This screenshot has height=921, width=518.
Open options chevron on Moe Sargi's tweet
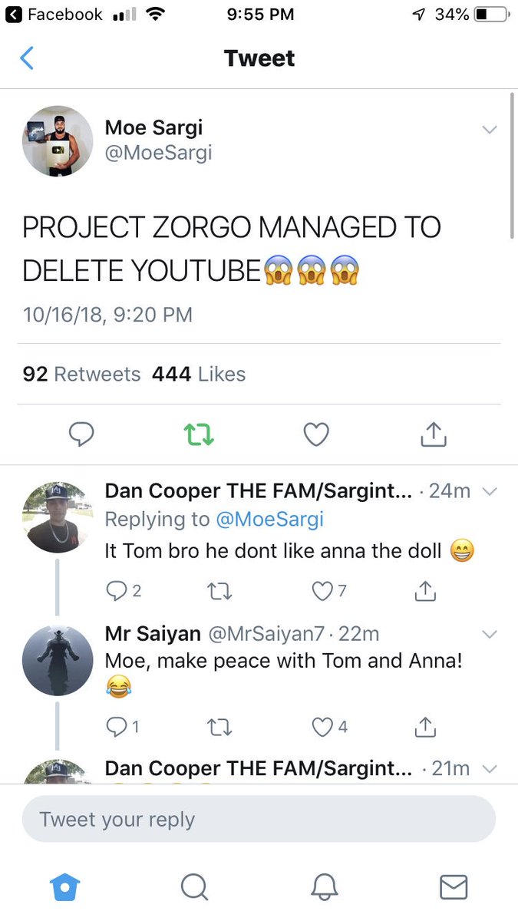coord(489,130)
